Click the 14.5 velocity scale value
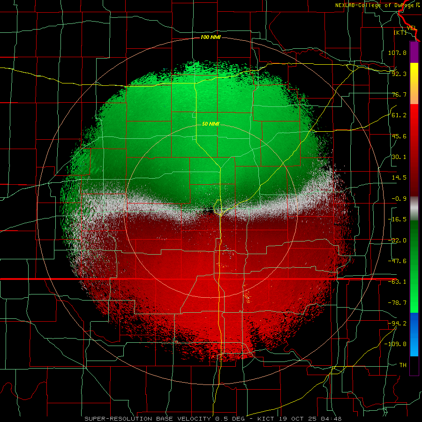The width and height of the screenshot is (422, 422). click(x=399, y=178)
